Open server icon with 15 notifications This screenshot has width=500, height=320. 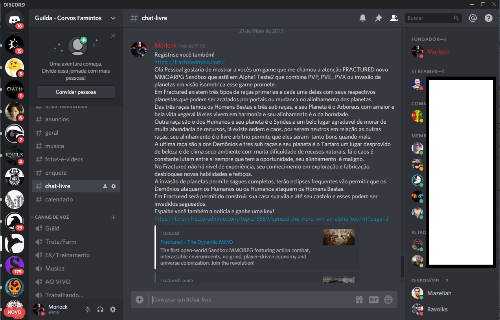pos(15,45)
